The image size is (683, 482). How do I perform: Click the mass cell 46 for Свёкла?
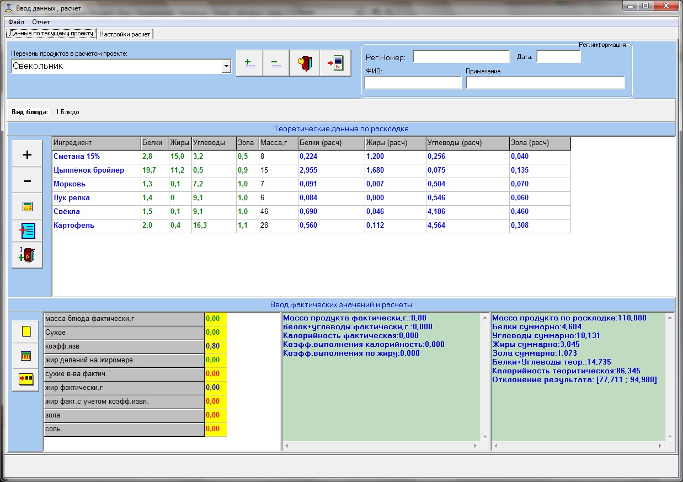pos(279,212)
